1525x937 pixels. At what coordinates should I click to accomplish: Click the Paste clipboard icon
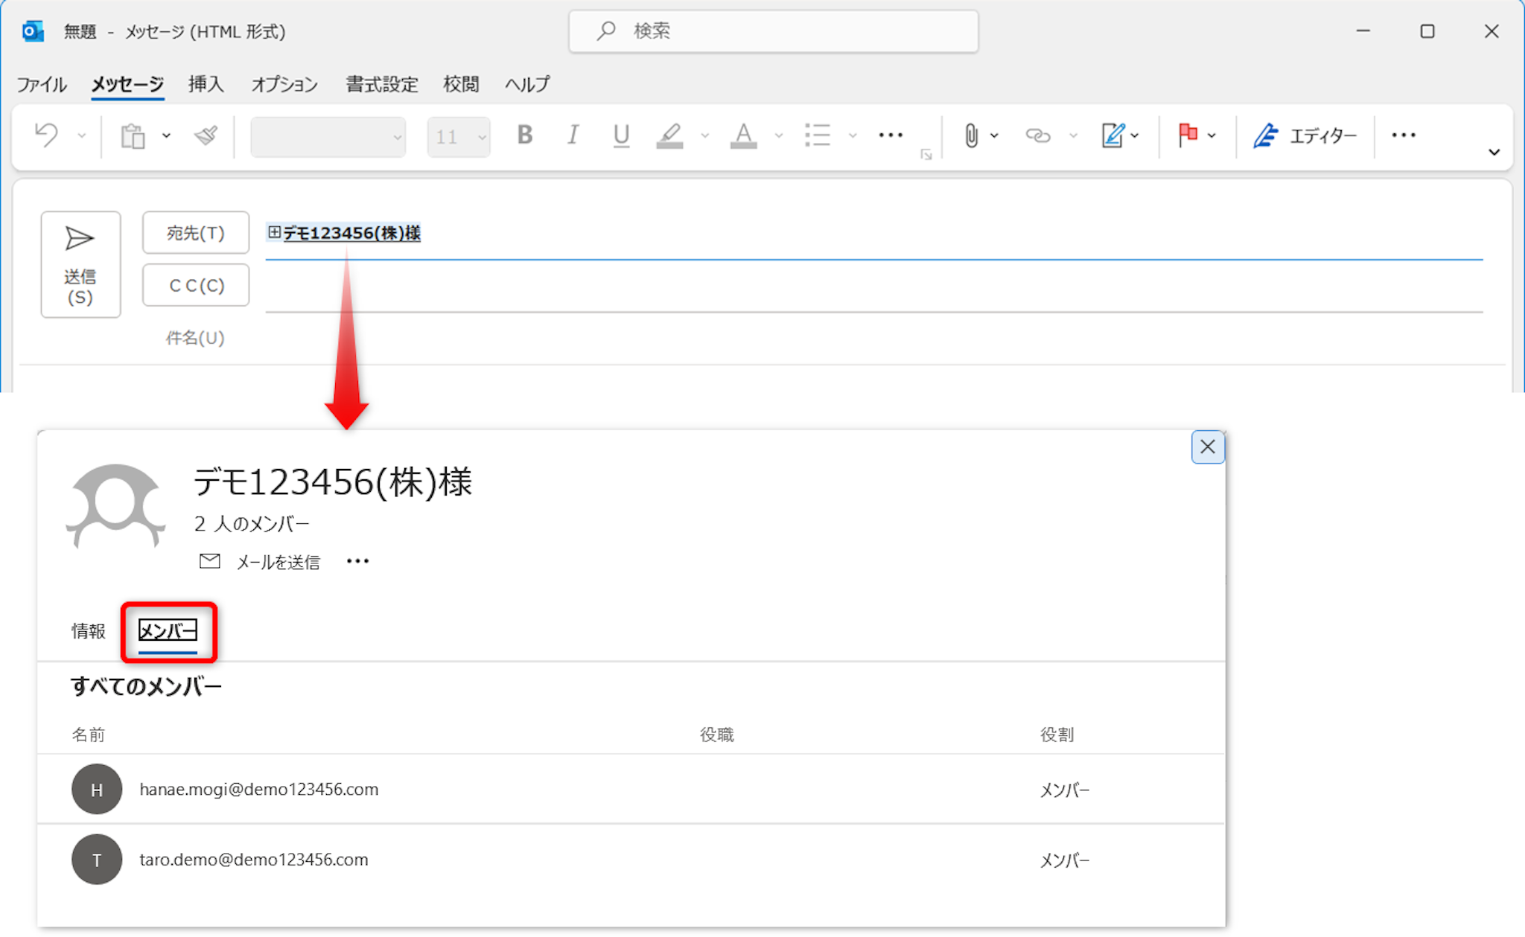(x=133, y=136)
